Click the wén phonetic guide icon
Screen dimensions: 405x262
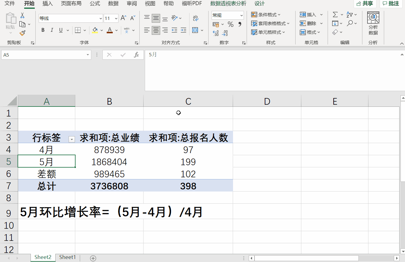[127, 30]
